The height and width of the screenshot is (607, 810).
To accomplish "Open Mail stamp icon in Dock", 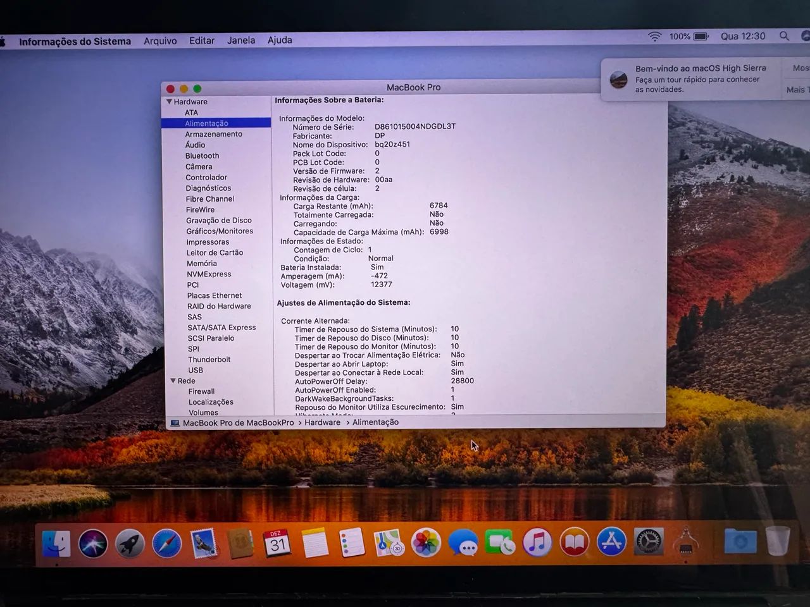I will 204,544.
